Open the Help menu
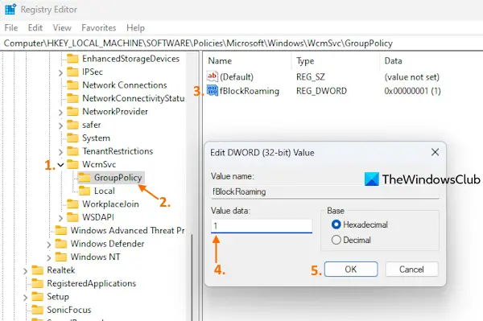 (x=135, y=28)
